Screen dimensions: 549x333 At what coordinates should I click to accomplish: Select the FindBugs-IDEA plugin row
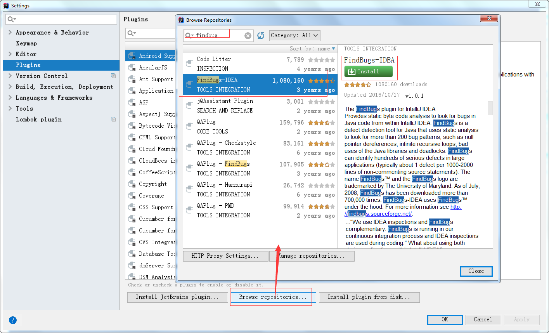point(260,85)
